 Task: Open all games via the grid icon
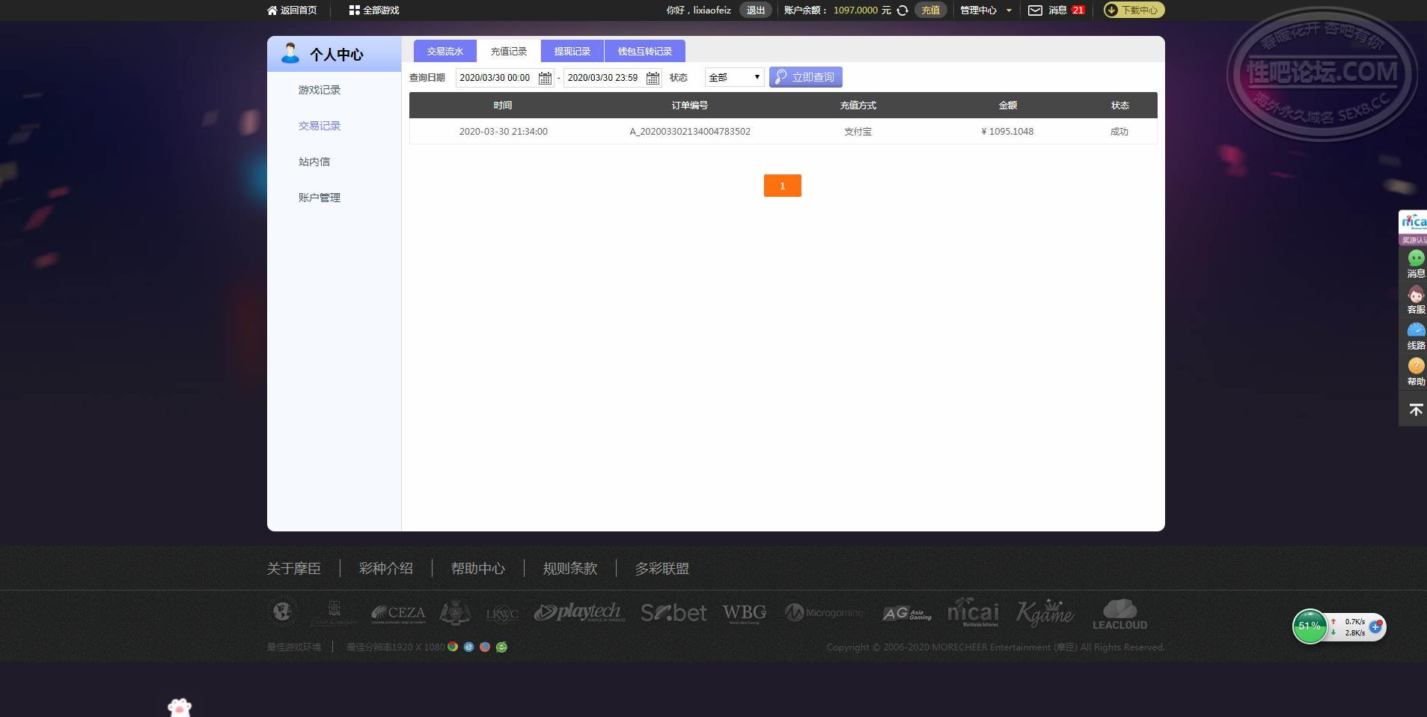tap(352, 10)
